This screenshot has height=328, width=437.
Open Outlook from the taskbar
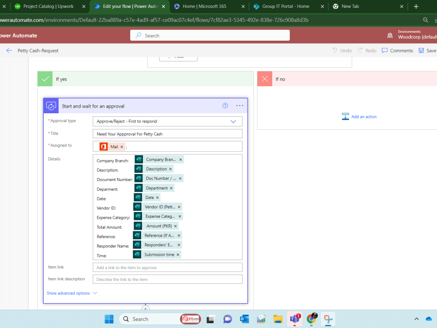tap(244, 319)
